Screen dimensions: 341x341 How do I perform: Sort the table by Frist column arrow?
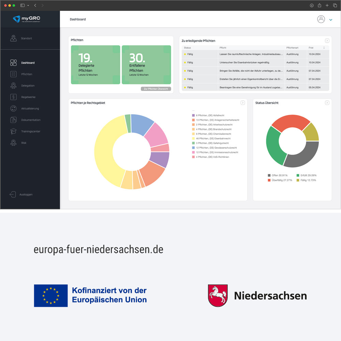(324, 48)
